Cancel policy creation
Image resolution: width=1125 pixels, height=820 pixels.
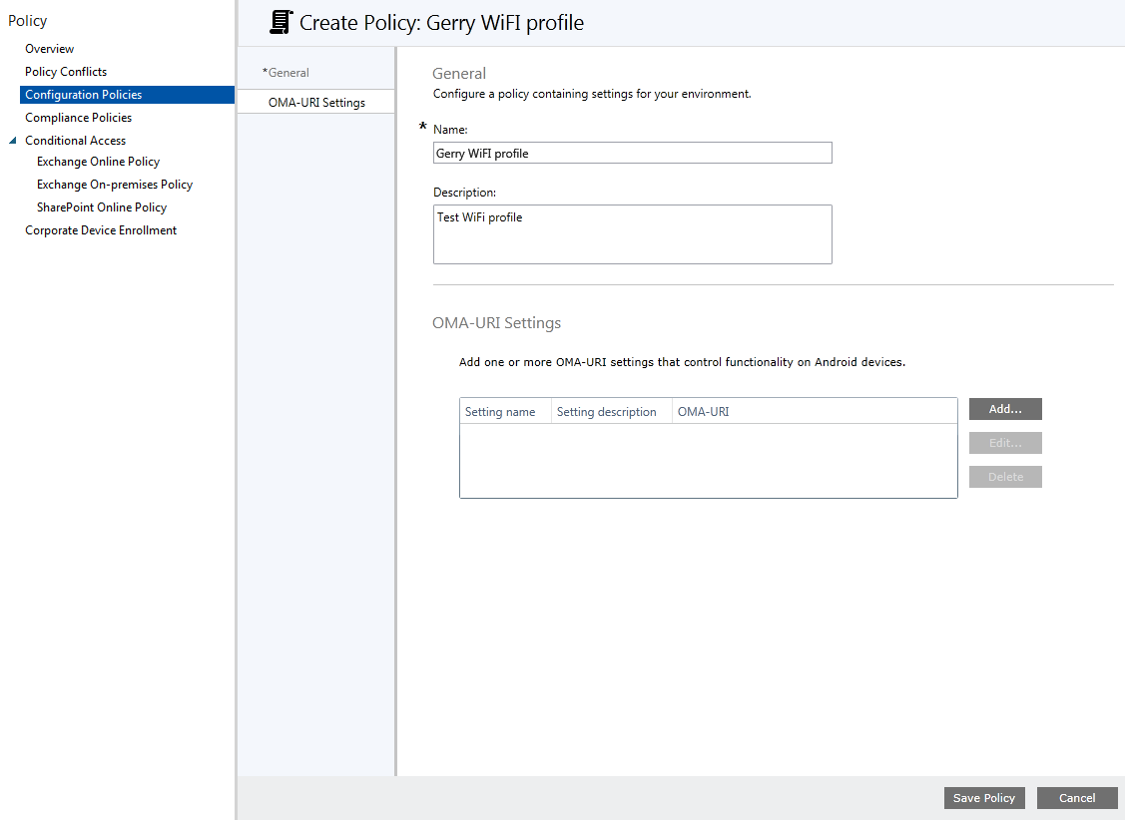(x=1077, y=798)
